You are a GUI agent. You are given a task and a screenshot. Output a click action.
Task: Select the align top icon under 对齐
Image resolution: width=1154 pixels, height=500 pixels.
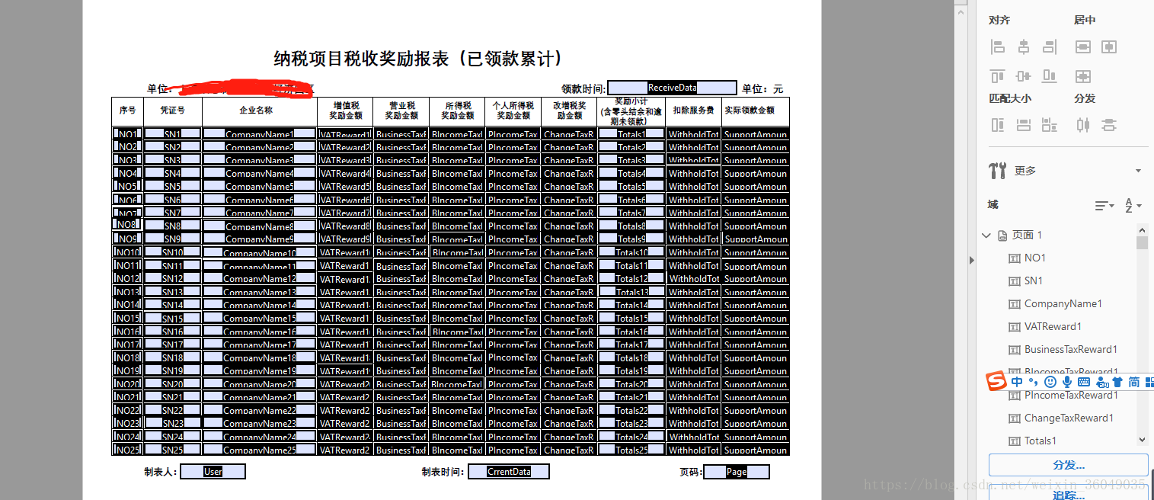pos(998,76)
